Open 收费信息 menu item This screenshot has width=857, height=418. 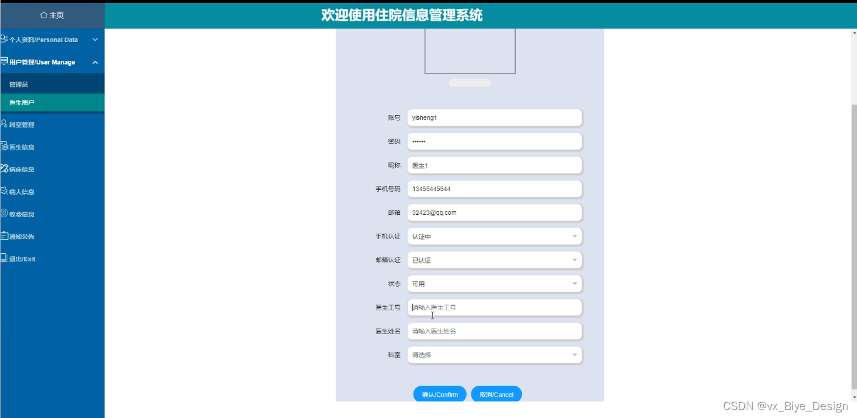pos(52,214)
